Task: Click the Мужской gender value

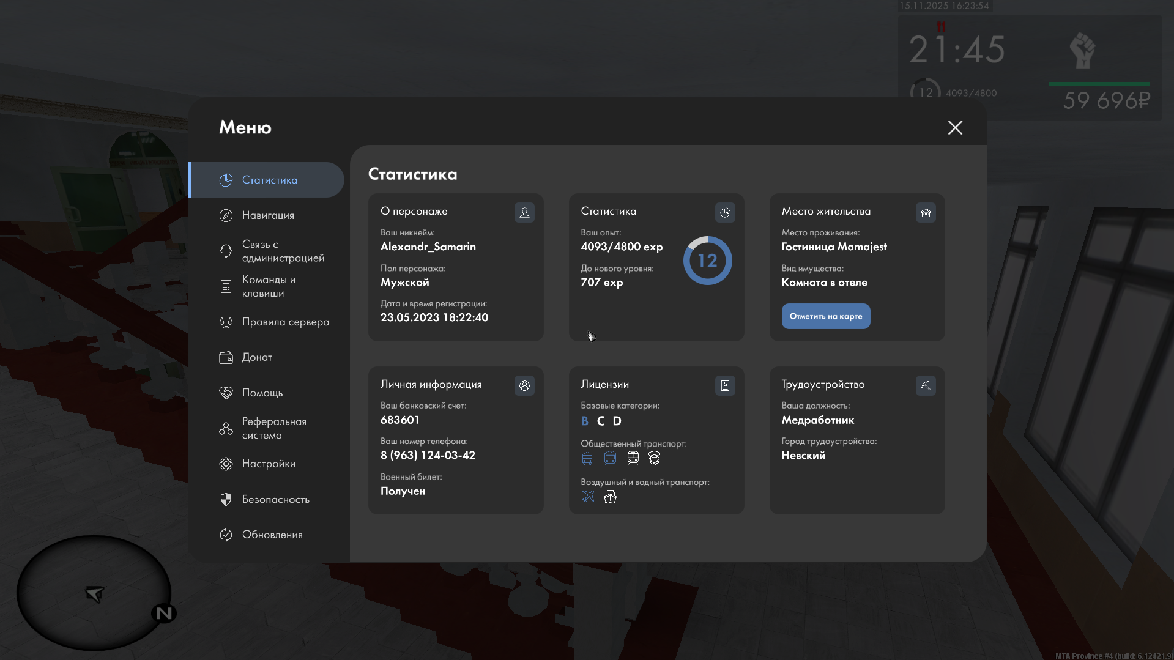Action: pyautogui.click(x=405, y=282)
